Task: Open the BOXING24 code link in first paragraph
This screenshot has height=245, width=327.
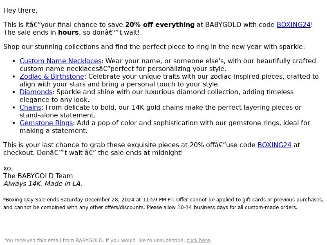Action: (293, 25)
